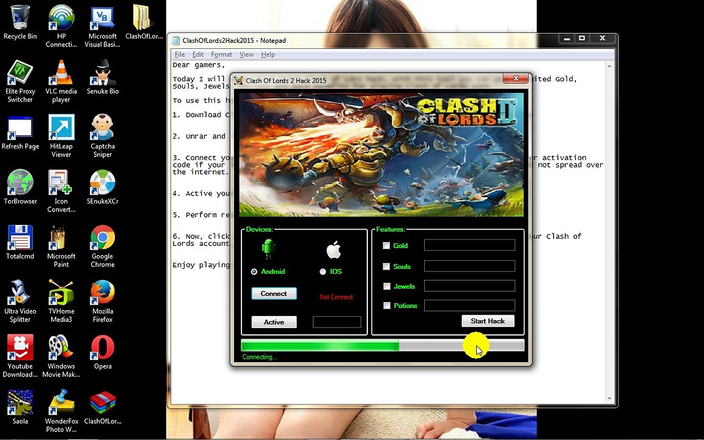Screen dimensions: 704x440
Task: Open Captcha Sniper shortcut
Action: pos(103,136)
